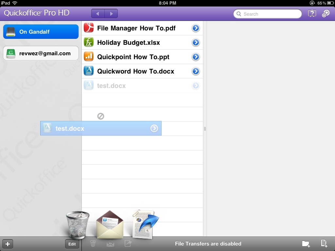Tap the small share icon in bottom toolbar
Screen dimensions: 335x251
tap(128, 243)
